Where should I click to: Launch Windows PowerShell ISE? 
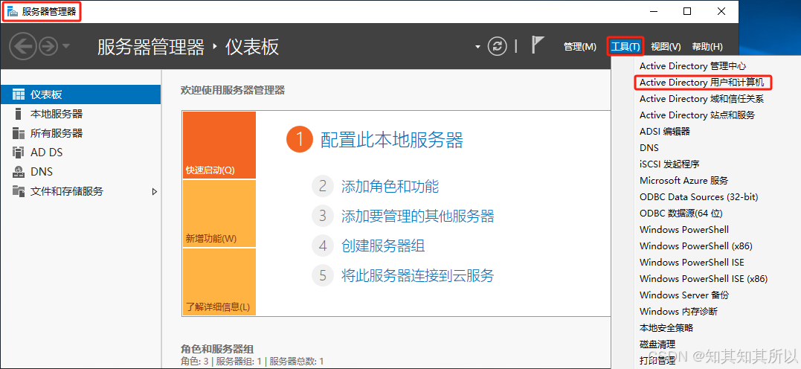[692, 262]
